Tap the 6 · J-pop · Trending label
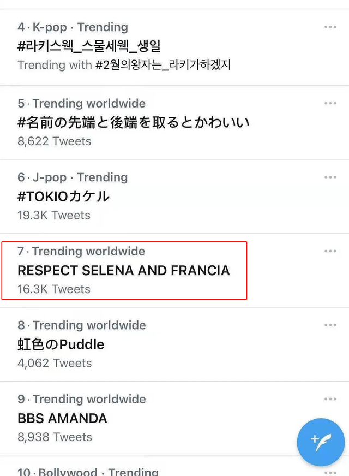Viewport: 349px width, 476px height. click(x=73, y=177)
